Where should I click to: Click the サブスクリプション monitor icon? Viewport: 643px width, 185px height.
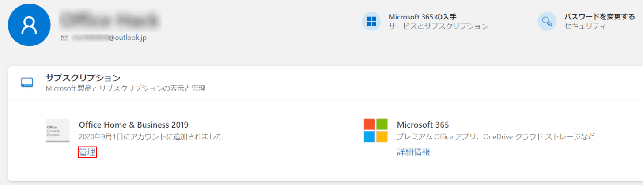coord(27,83)
